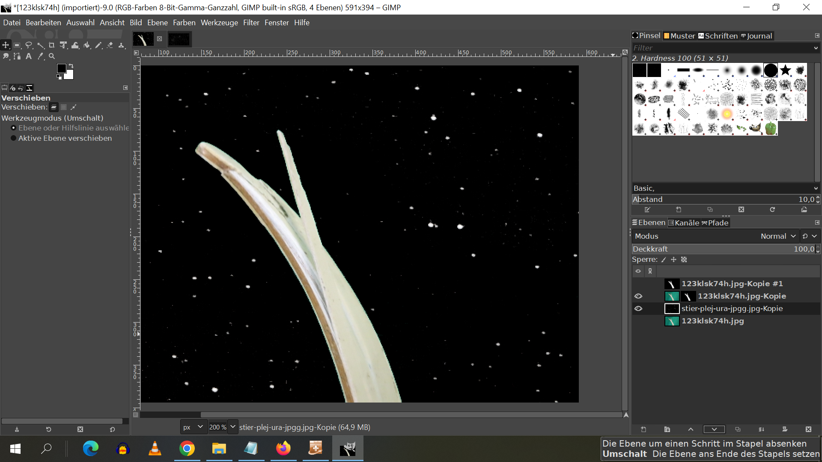Show the bottom 123klsk74h.jpg layer
Screen dimensions: 822x462
638,321
